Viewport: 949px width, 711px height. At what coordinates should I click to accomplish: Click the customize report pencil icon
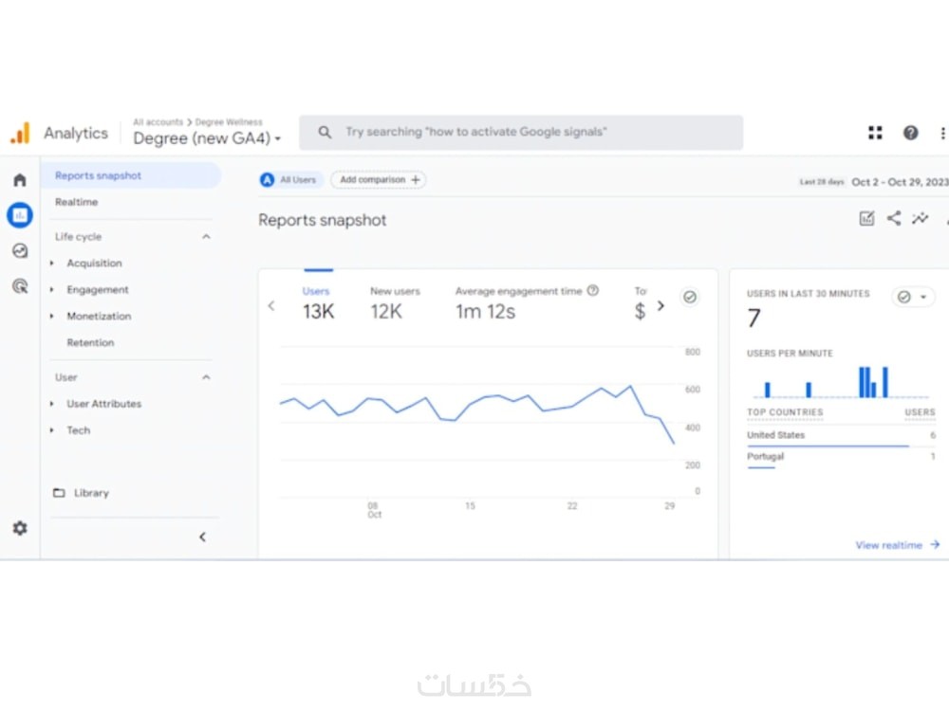866,218
